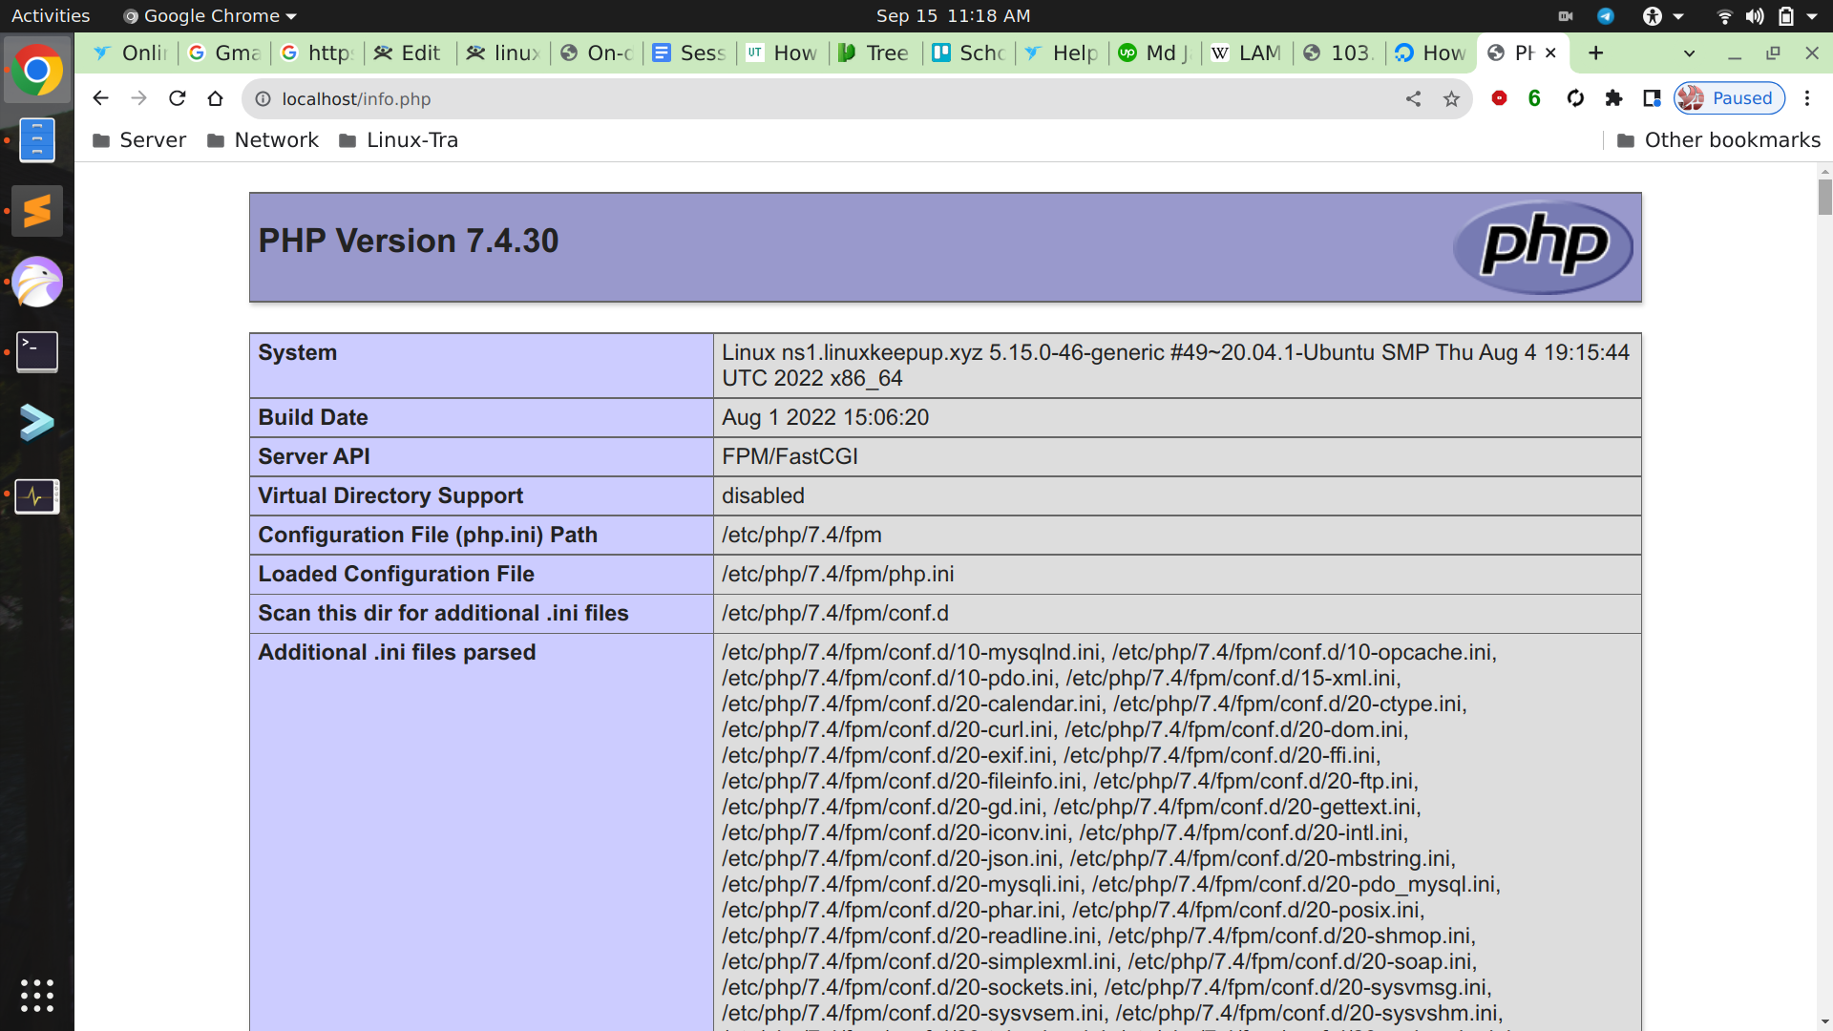This screenshot has width=1833, height=1031.
Task: Click the red recording indicator icon
Action: pos(1500,98)
